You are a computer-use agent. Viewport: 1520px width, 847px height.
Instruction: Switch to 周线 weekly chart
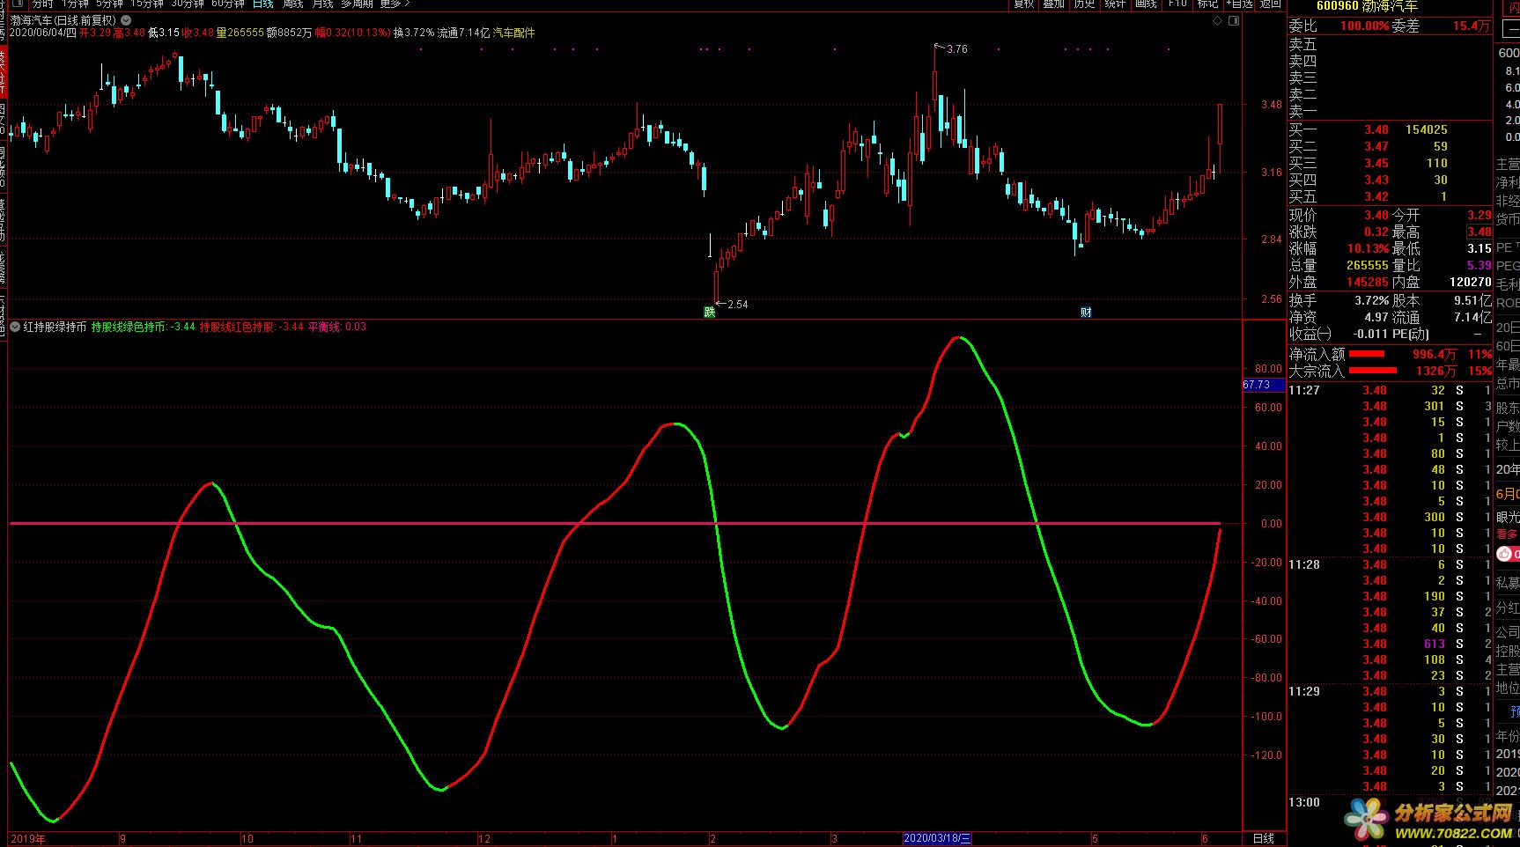[x=293, y=4]
